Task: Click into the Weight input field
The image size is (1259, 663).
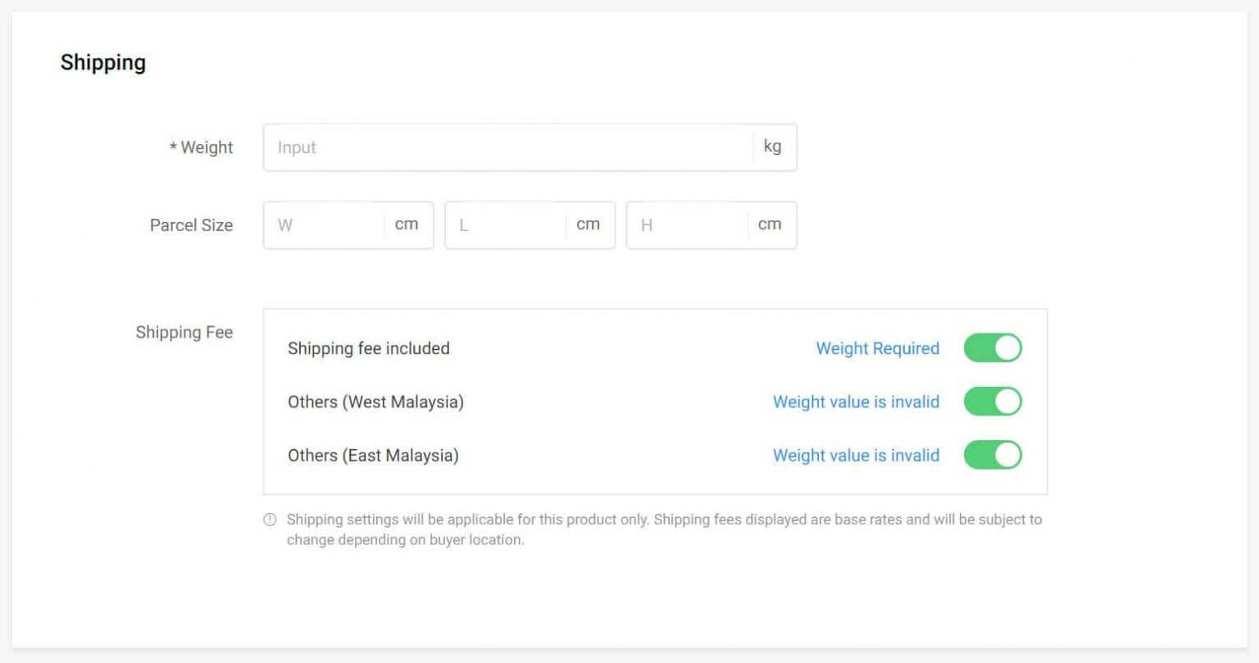Action: [x=508, y=148]
